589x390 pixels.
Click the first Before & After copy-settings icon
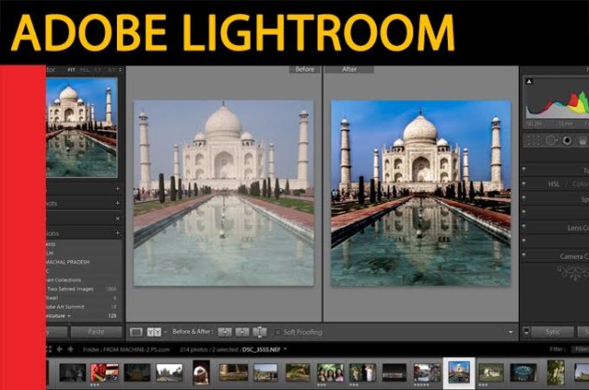coord(224,332)
